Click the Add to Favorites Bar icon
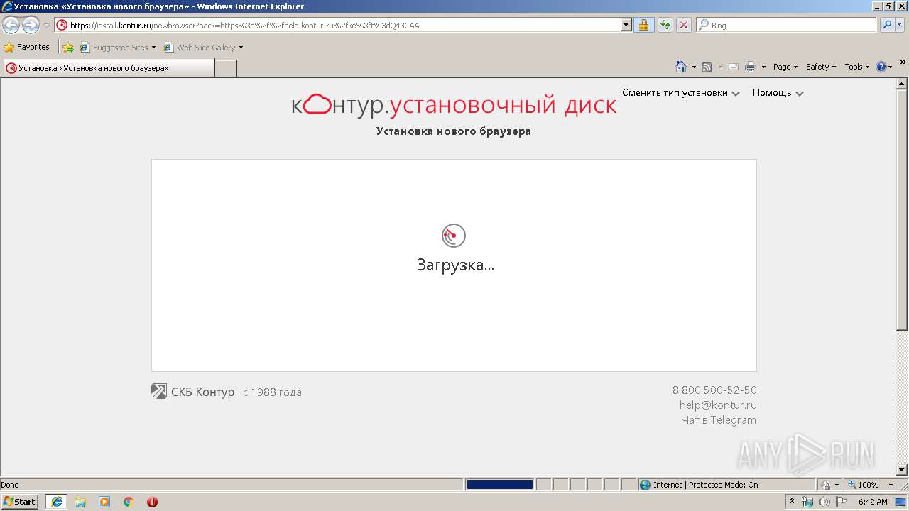The height and width of the screenshot is (511, 909). [68, 48]
